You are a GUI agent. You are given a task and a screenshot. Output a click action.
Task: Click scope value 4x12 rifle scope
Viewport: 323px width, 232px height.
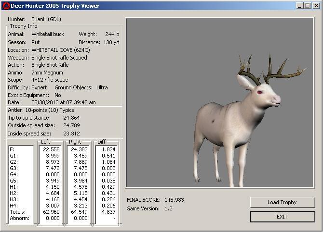tap(50, 80)
